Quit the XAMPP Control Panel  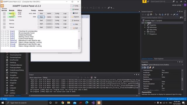[75, 28]
